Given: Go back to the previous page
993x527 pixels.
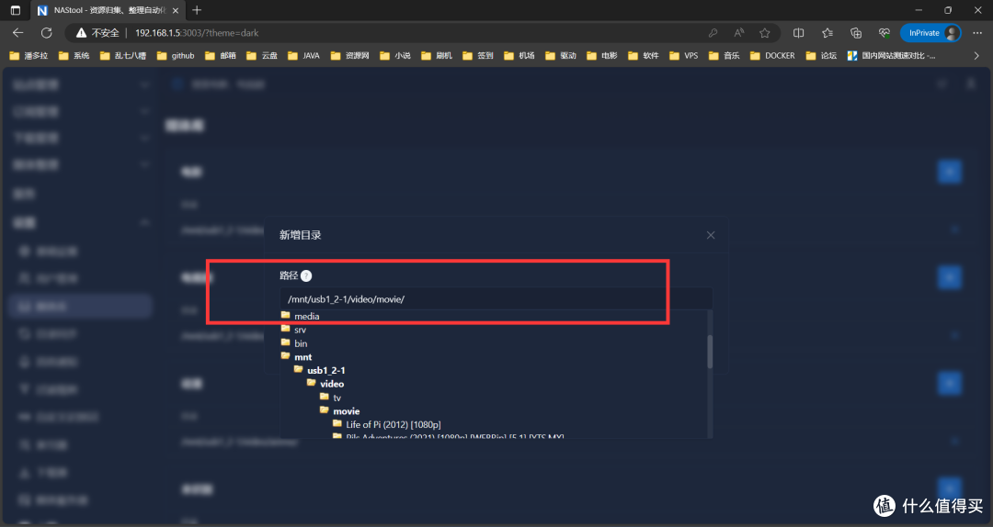Looking at the screenshot, I should coord(17,33).
